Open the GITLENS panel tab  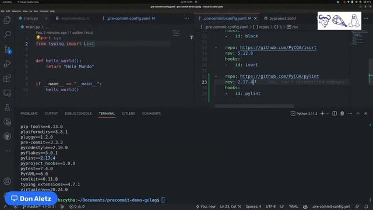click(128, 114)
